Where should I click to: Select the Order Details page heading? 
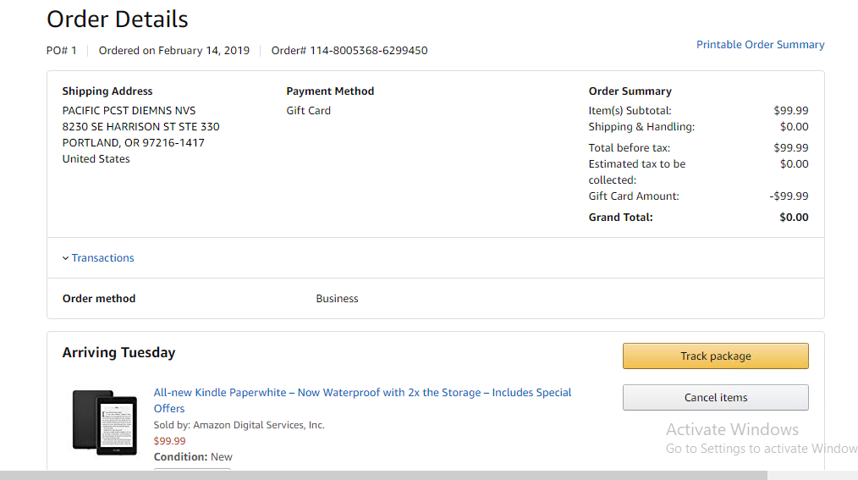(118, 19)
